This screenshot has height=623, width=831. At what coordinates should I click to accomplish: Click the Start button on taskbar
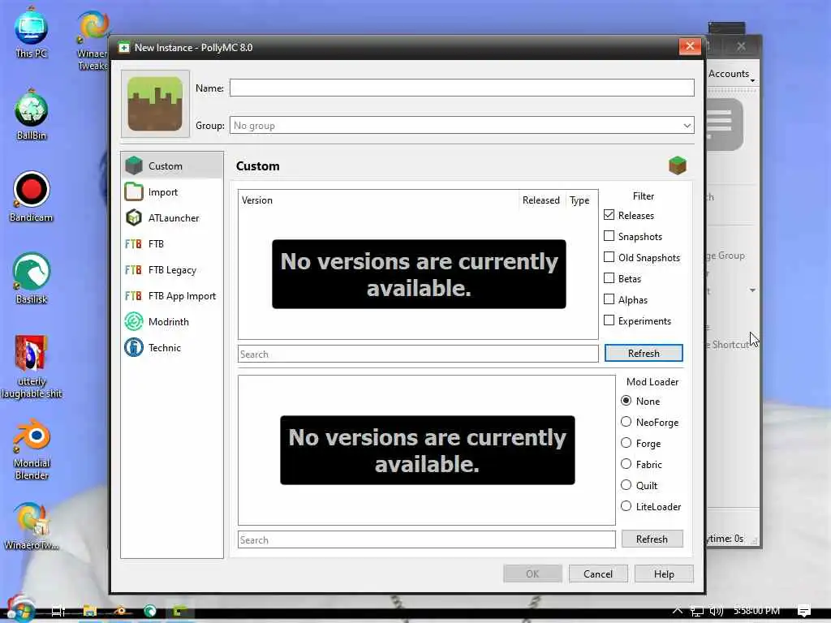point(20,609)
